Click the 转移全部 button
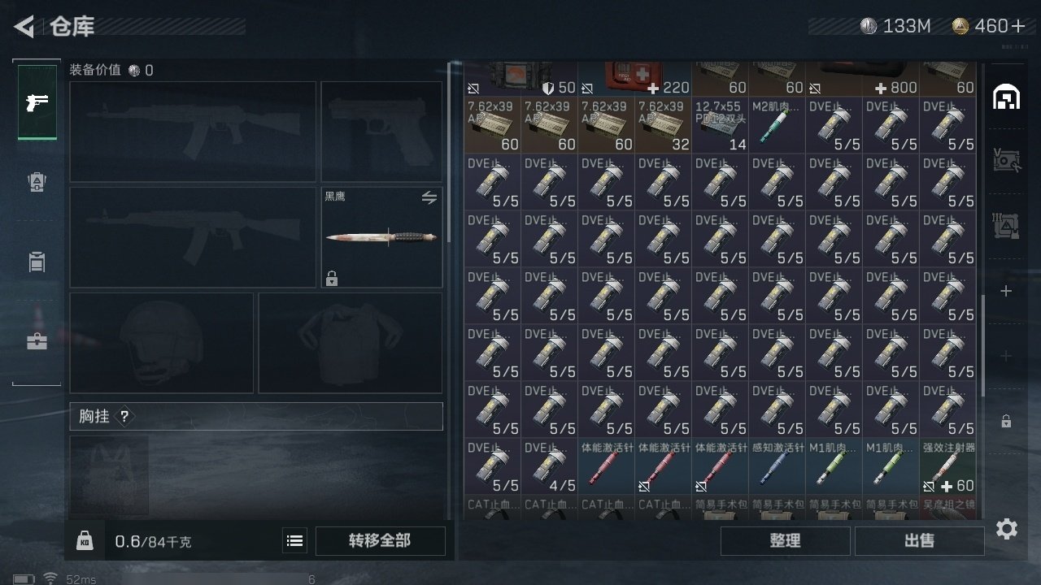1041x585 pixels. tap(381, 540)
